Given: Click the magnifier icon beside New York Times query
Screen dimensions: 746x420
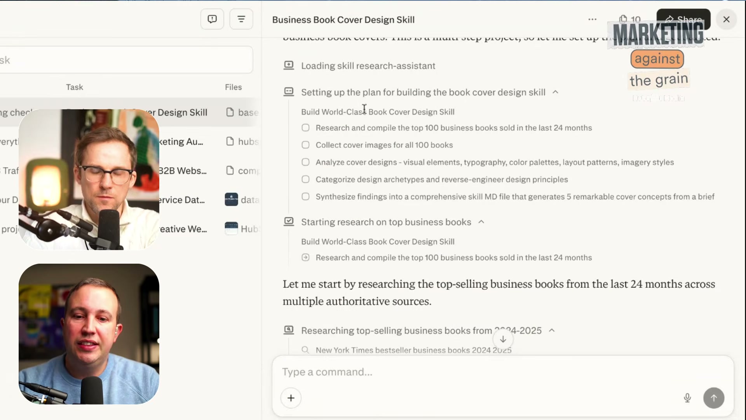Looking at the screenshot, I should click(x=305, y=350).
